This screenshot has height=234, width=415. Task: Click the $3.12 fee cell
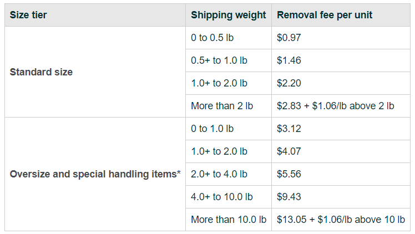click(289, 129)
